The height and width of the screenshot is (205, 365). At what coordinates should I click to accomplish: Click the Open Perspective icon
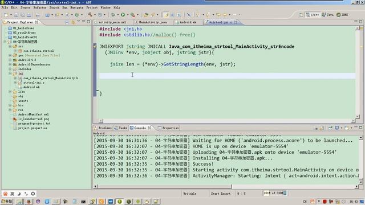(x=301, y=15)
